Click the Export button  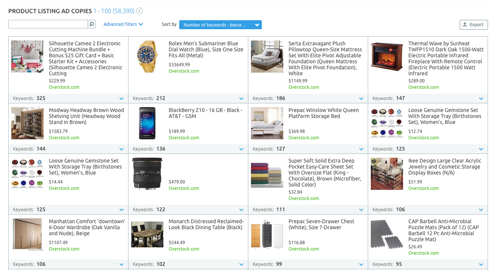(x=473, y=25)
